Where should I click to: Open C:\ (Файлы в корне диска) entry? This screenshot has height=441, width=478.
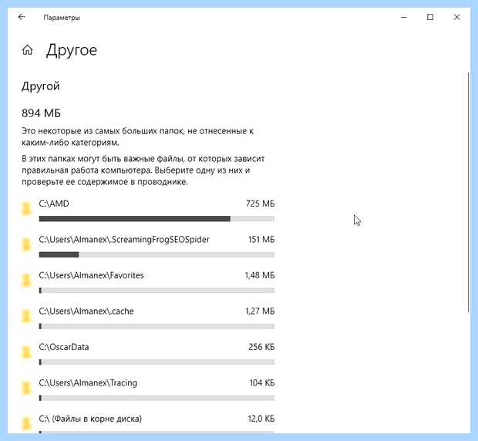coord(148,423)
